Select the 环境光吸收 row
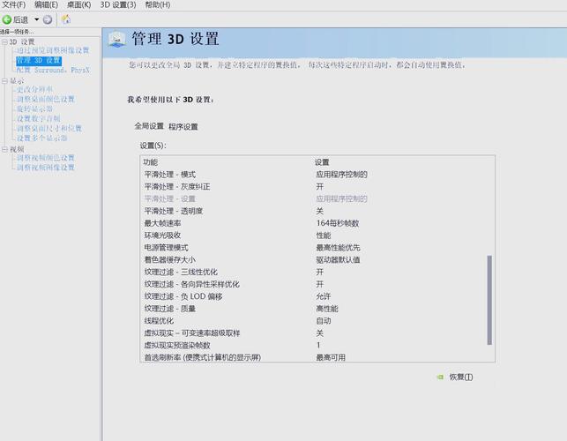Screen dimensions: 567x441 point(313,235)
